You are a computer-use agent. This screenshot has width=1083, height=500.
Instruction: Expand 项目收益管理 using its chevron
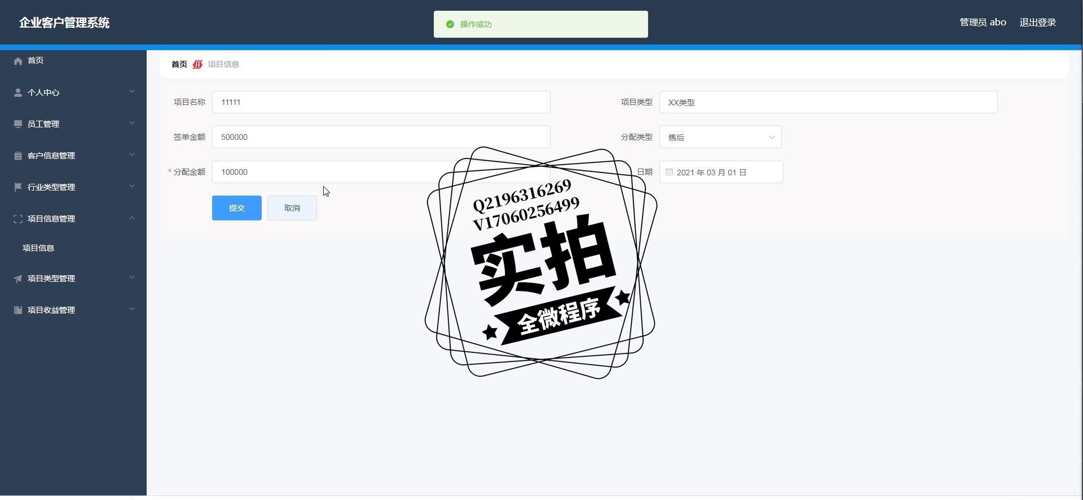click(x=132, y=309)
